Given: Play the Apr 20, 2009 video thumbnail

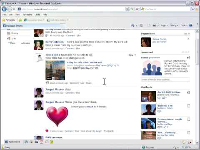Looking at the screenshot, I should (148, 96).
